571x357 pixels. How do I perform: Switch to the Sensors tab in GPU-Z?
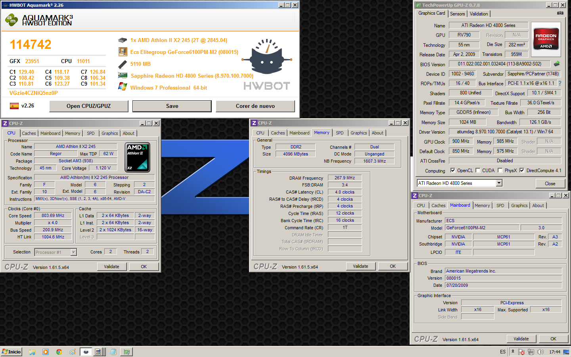[457, 14]
